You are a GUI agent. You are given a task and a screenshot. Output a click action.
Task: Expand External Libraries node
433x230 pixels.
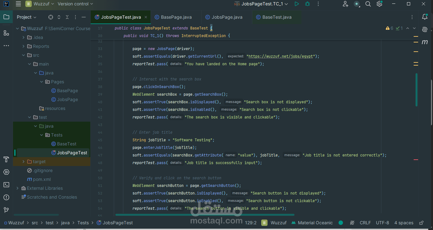(x=17, y=188)
